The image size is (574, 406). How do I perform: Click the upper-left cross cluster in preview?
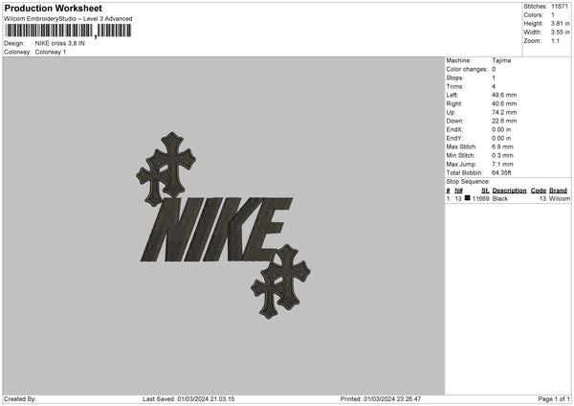coord(166,169)
